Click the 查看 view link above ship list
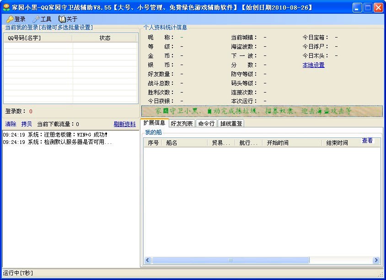The image size is (386, 280). [368, 141]
